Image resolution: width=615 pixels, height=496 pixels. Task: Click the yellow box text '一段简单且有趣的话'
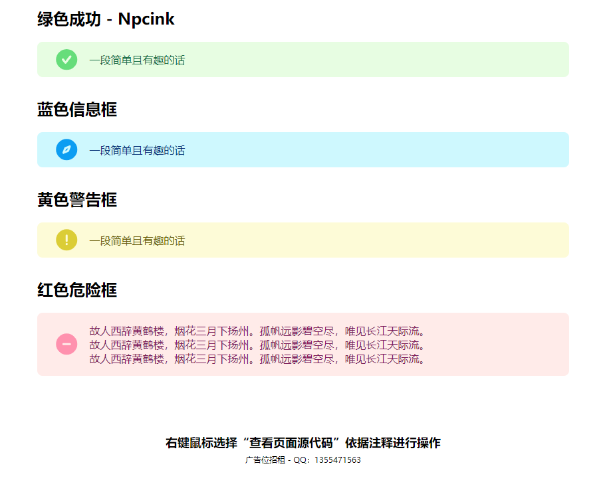(x=137, y=240)
